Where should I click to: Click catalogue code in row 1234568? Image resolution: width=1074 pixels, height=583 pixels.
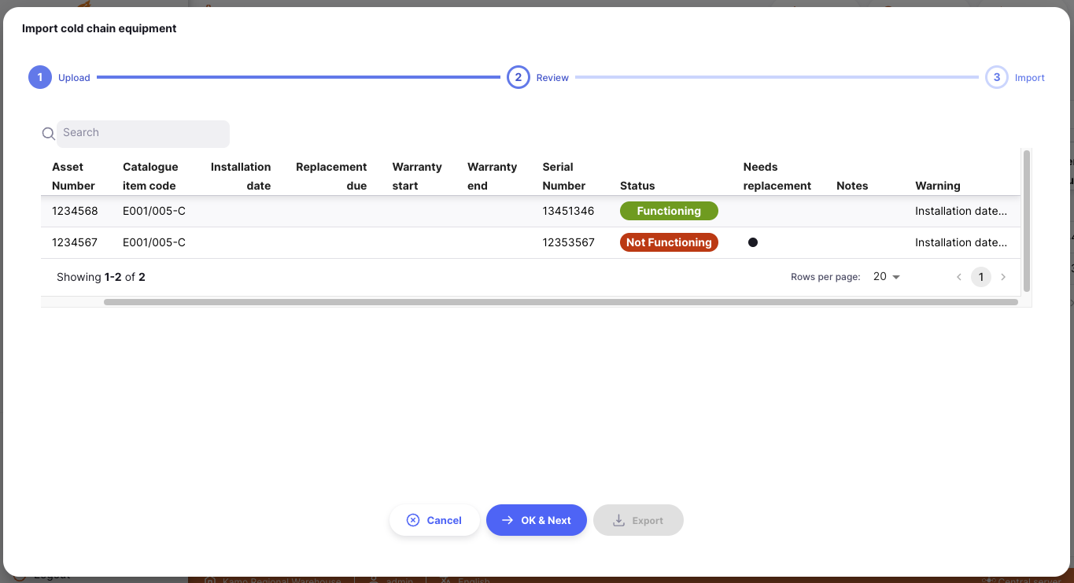(154, 211)
